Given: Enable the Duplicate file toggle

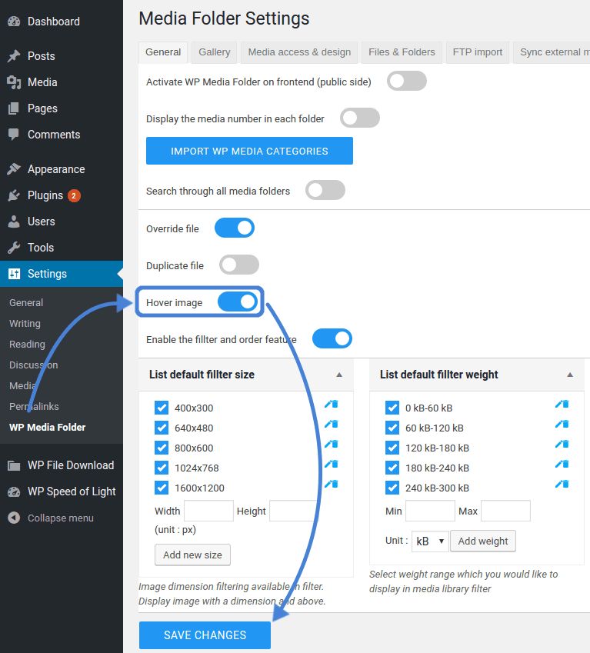Looking at the screenshot, I should pos(238,265).
